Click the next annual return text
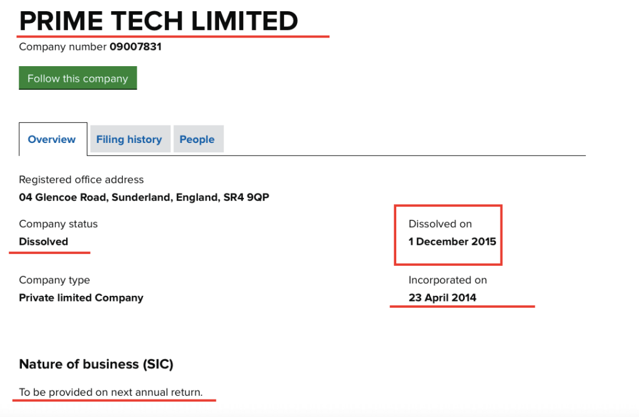This screenshot has height=417, width=639. [x=157, y=393]
